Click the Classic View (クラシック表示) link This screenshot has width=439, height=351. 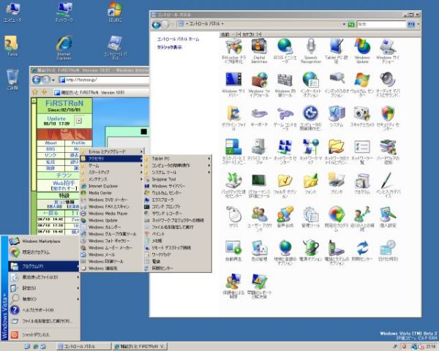click(170, 47)
